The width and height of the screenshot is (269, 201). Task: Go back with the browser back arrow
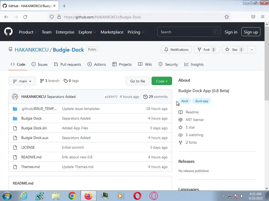(x=6, y=17)
